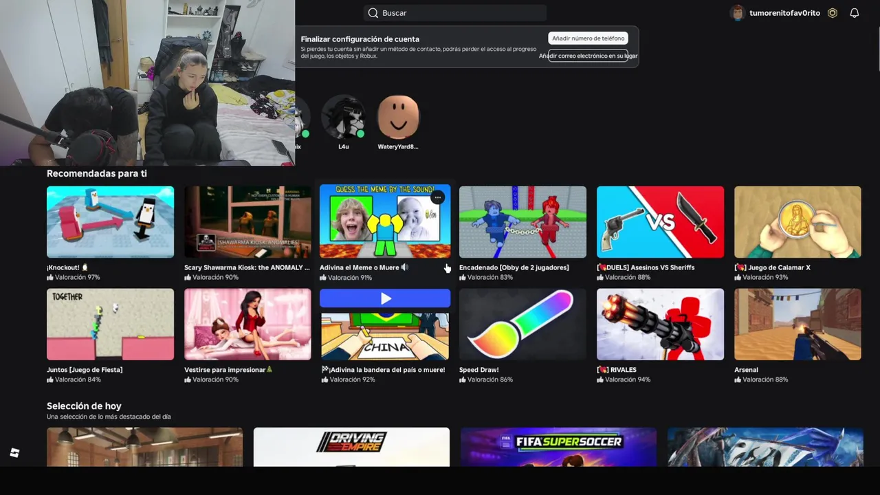Click thumbs-up icon under Arsenal

pyautogui.click(x=738, y=379)
